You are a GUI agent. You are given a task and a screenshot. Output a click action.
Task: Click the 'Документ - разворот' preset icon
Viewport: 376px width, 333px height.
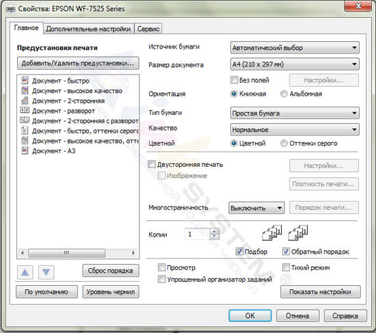(25, 110)
